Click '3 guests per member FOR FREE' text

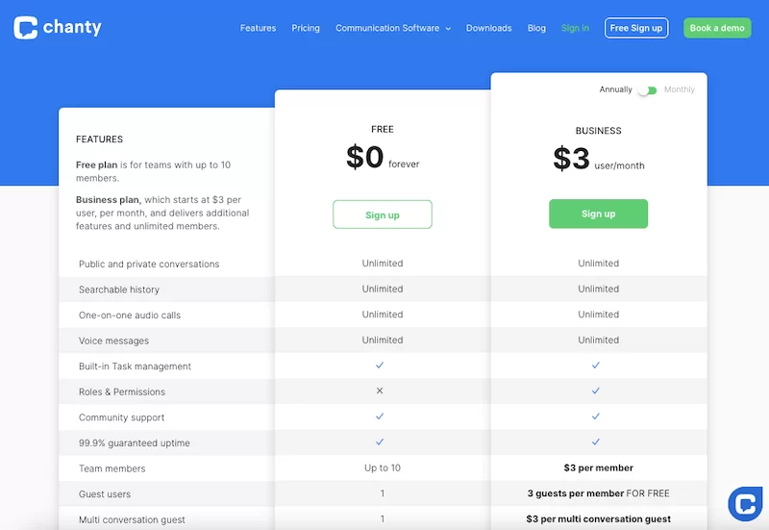(598, 493)
